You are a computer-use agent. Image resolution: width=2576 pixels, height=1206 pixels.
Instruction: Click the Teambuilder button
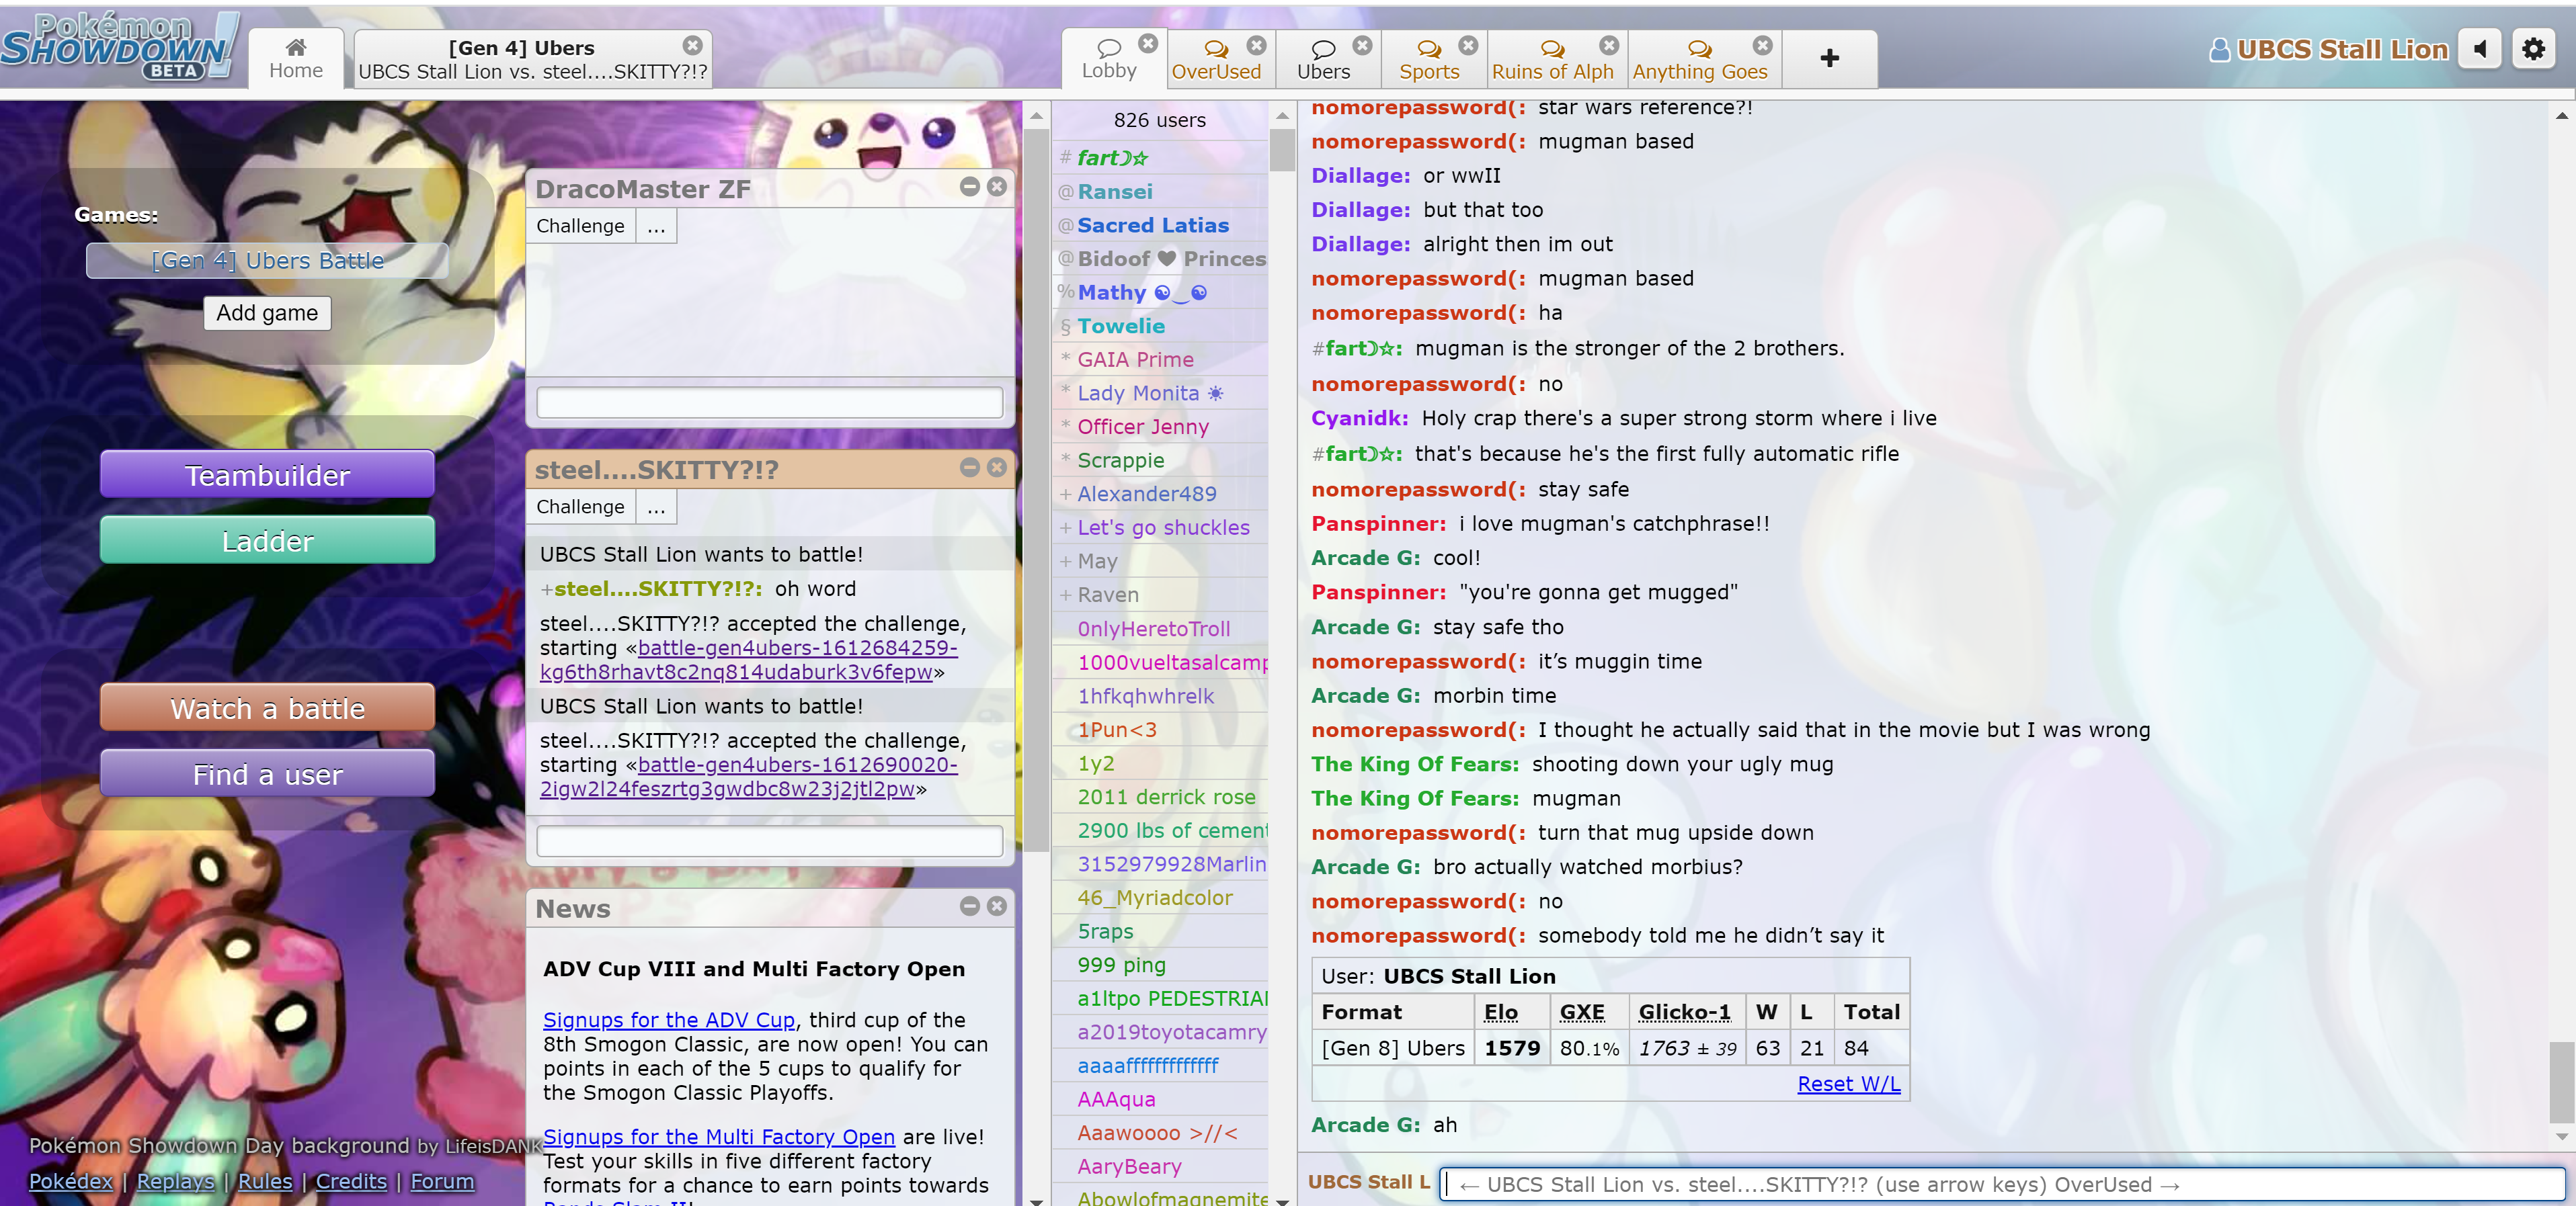[x=267, y=474]
